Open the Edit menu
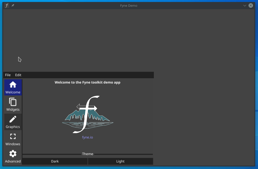 [18, 75]
